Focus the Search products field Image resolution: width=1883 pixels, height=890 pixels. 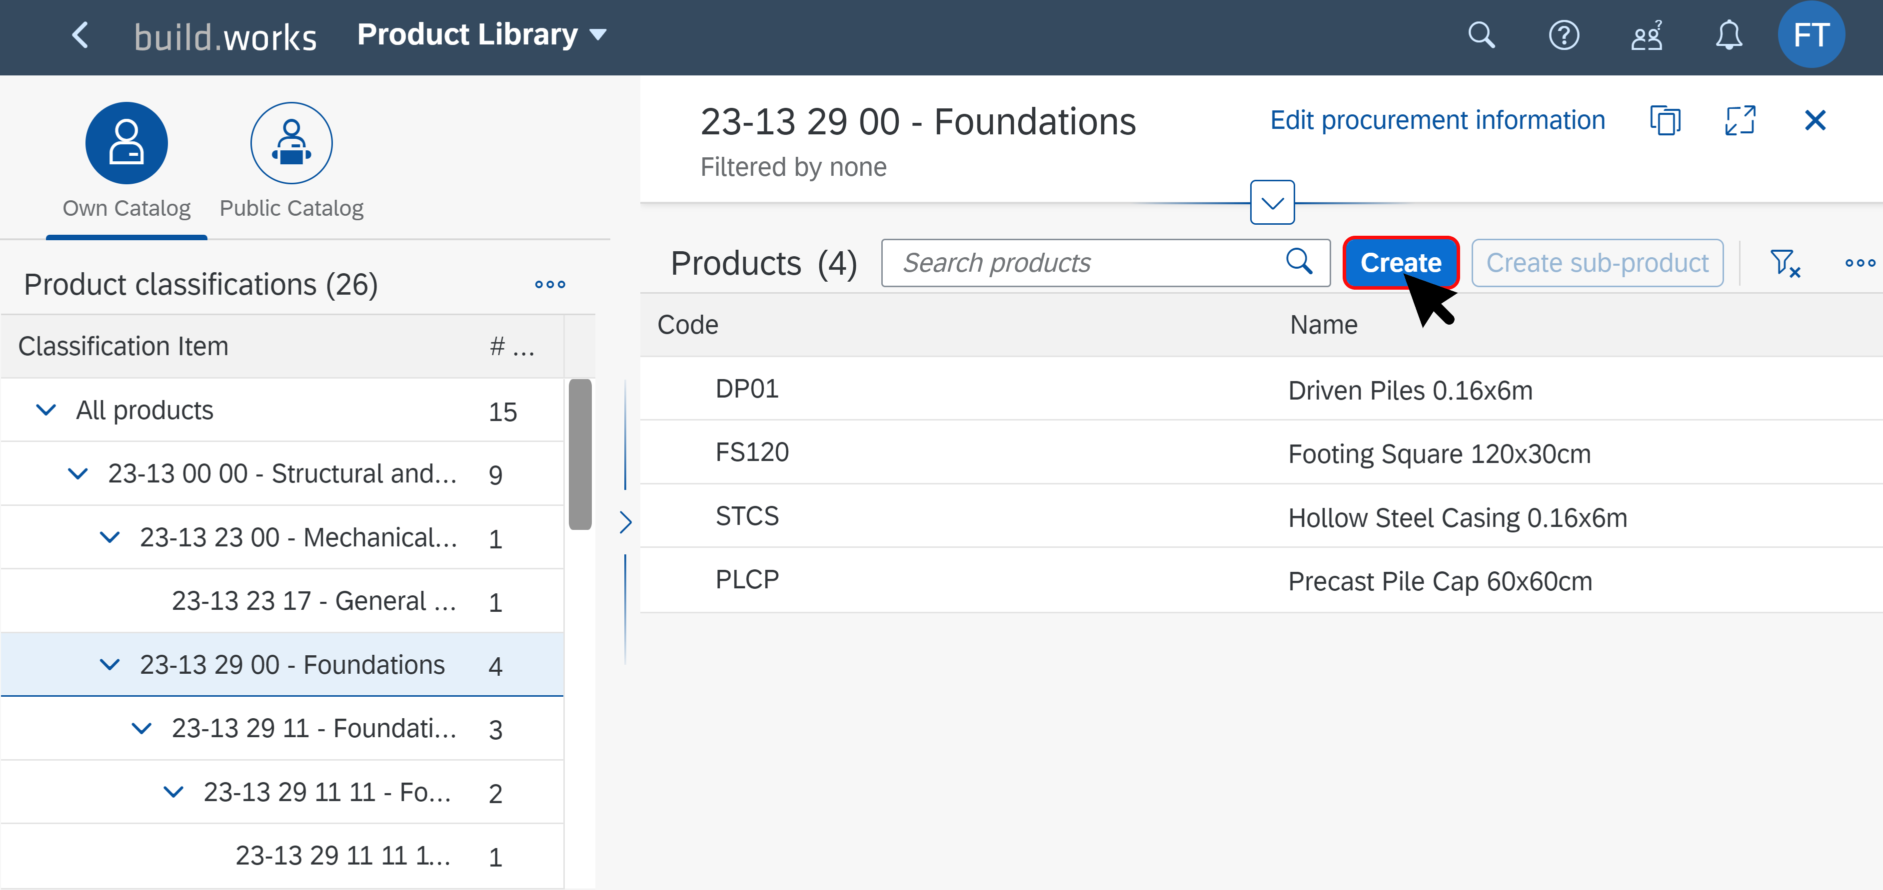[x=1105, y=263]
